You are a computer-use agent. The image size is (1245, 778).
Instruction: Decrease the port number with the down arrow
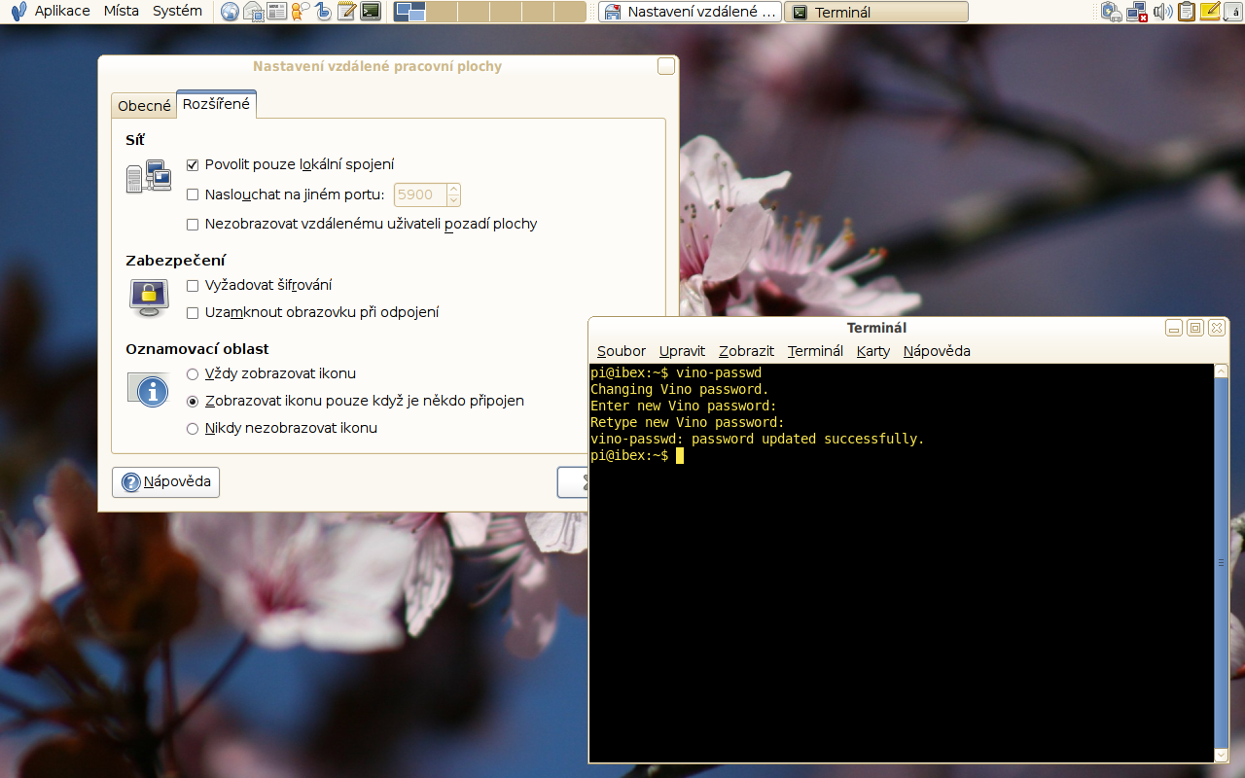pyautogui.click(x=453, y=200)
